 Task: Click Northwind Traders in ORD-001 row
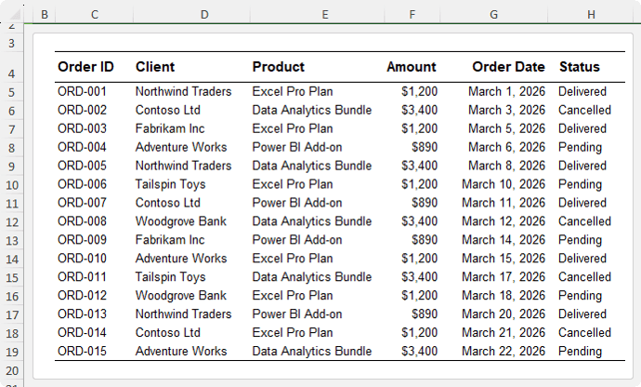pyautogui.click(x=184, y=91)
